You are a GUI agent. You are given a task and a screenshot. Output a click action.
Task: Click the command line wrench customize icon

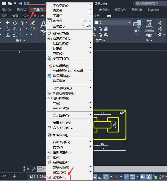34,169
